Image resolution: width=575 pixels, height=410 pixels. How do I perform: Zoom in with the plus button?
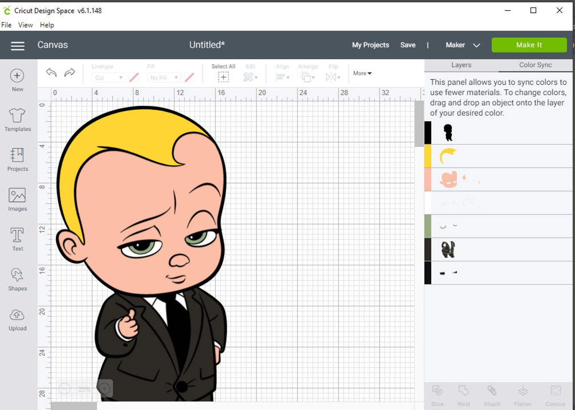point(104,389)
